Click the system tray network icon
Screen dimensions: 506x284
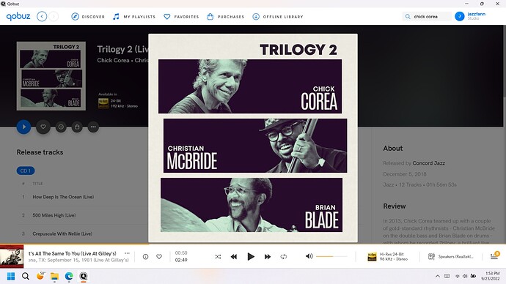coord(458,276)
